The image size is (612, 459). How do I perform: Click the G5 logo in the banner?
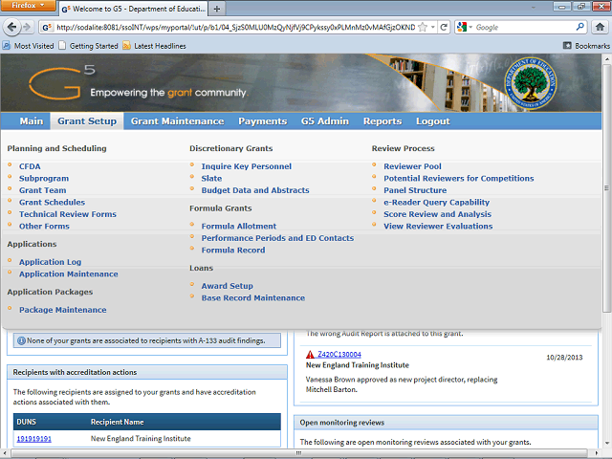tap(61, 83)
